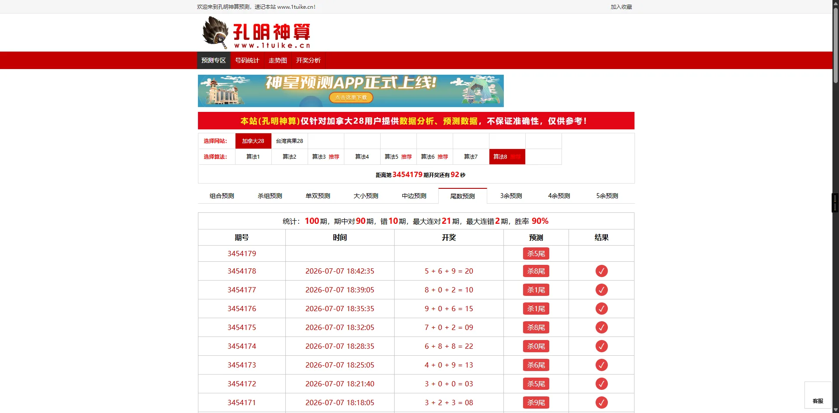The width and height of the screenshot is (839, 413).
Task: Click the 杀9尾 prediction badge for 3454171
Action: (x=536, y=403)
